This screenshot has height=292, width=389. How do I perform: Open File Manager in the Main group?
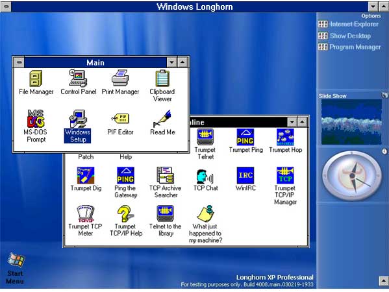tap(36, 83)
